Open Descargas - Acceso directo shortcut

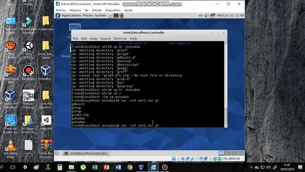(x=29, y=124)
